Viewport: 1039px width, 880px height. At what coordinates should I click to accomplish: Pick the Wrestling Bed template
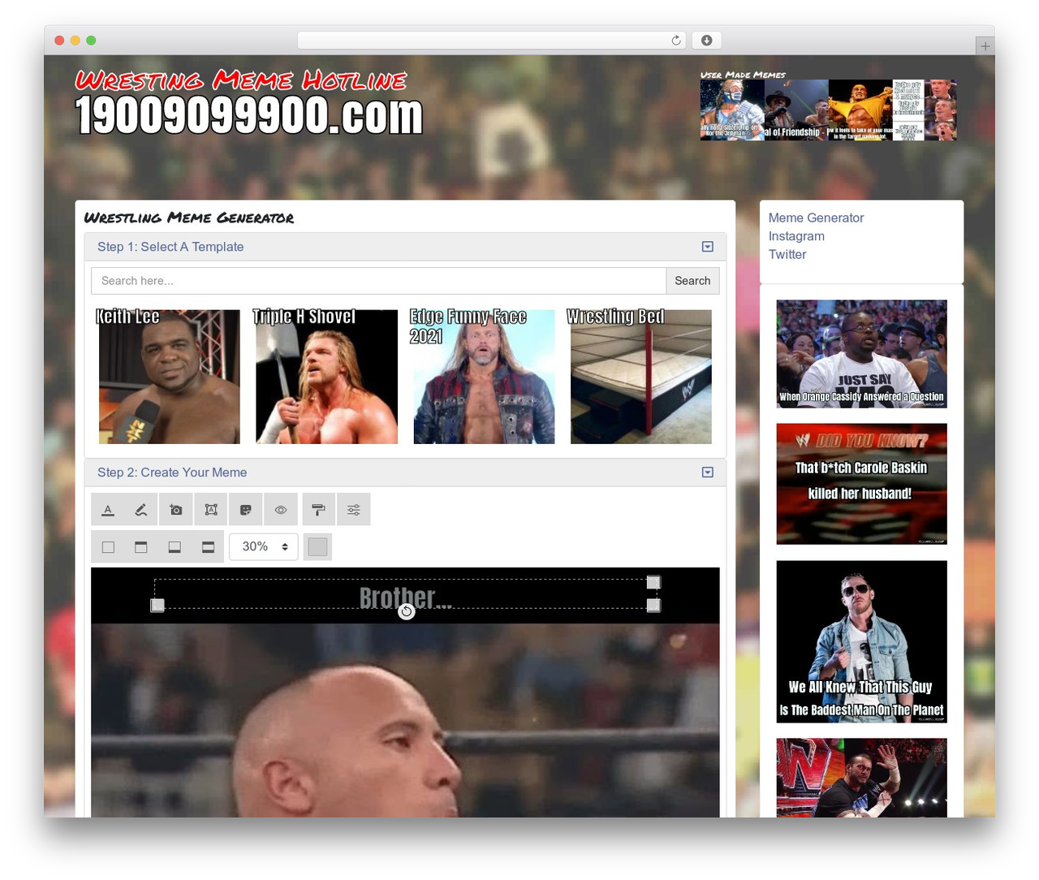(x=641, y=376)
